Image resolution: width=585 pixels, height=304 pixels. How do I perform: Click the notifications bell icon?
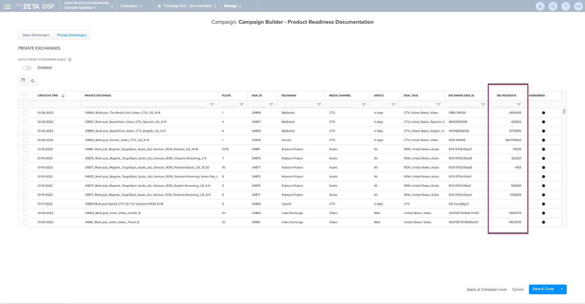coord(540,6)
